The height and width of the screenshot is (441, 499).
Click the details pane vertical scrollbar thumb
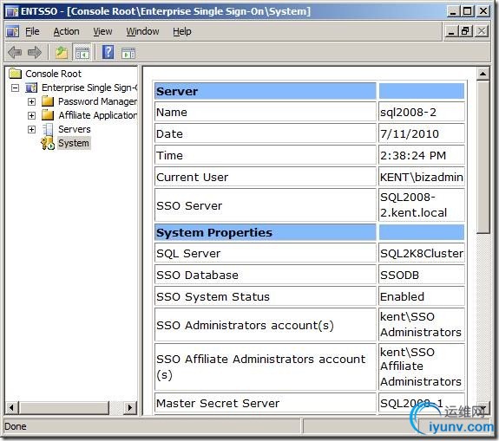[483, 157]
